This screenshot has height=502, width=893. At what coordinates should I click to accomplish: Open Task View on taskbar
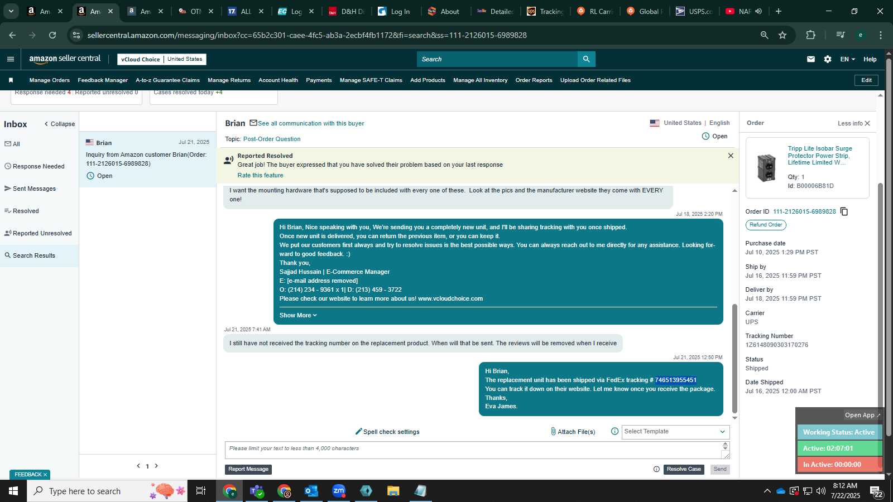[x=200, y=491]
